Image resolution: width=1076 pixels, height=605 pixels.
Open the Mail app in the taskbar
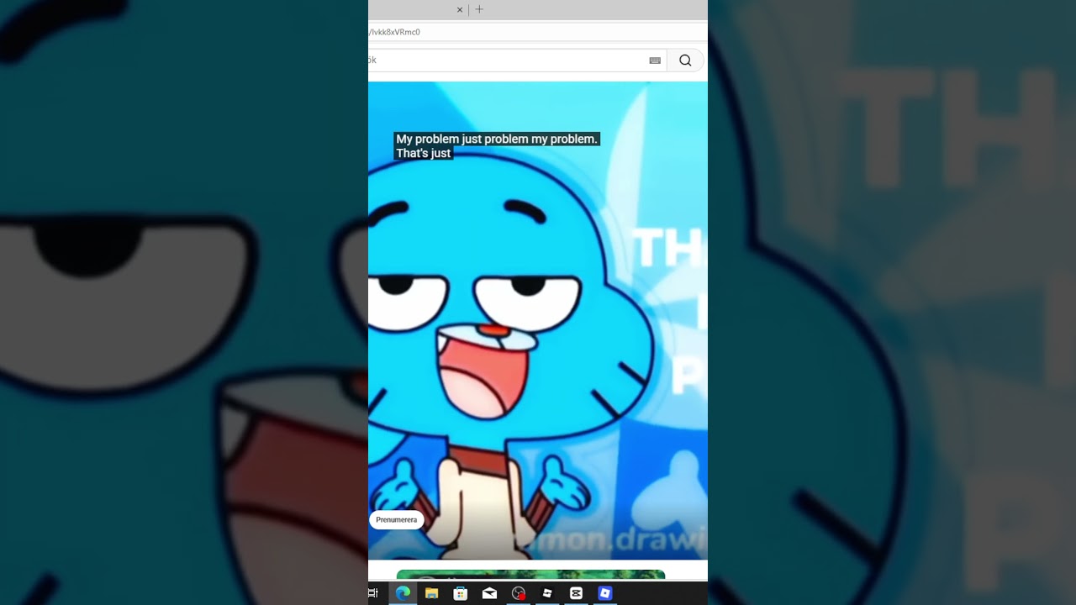coord(489,593)
